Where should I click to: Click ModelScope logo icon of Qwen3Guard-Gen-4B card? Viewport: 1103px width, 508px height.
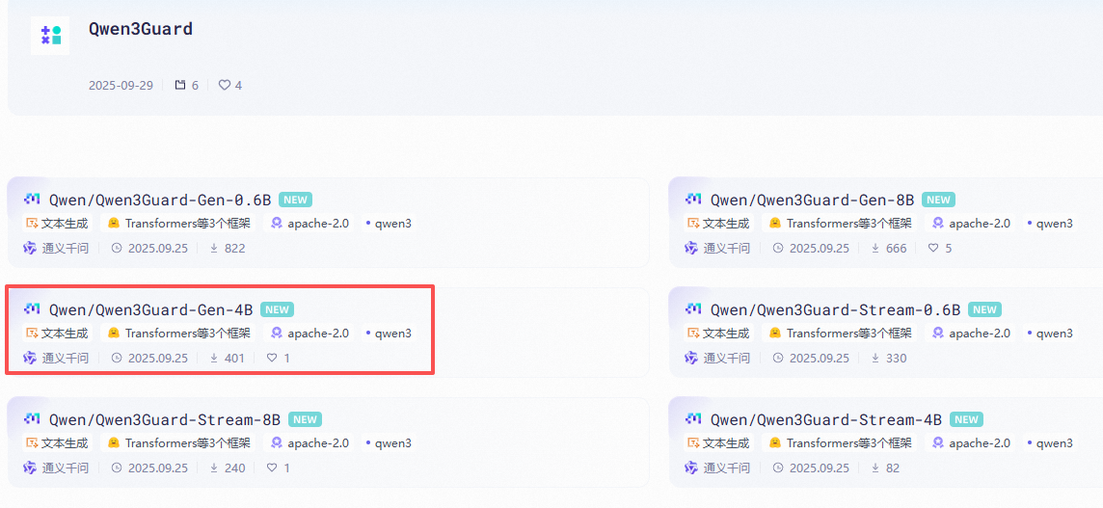click(x=32, y=308)
